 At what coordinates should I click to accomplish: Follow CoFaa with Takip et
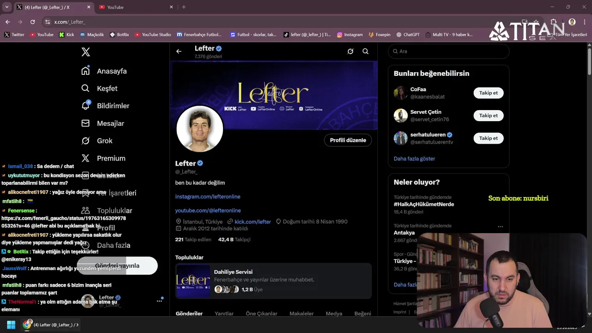[488, 93]
